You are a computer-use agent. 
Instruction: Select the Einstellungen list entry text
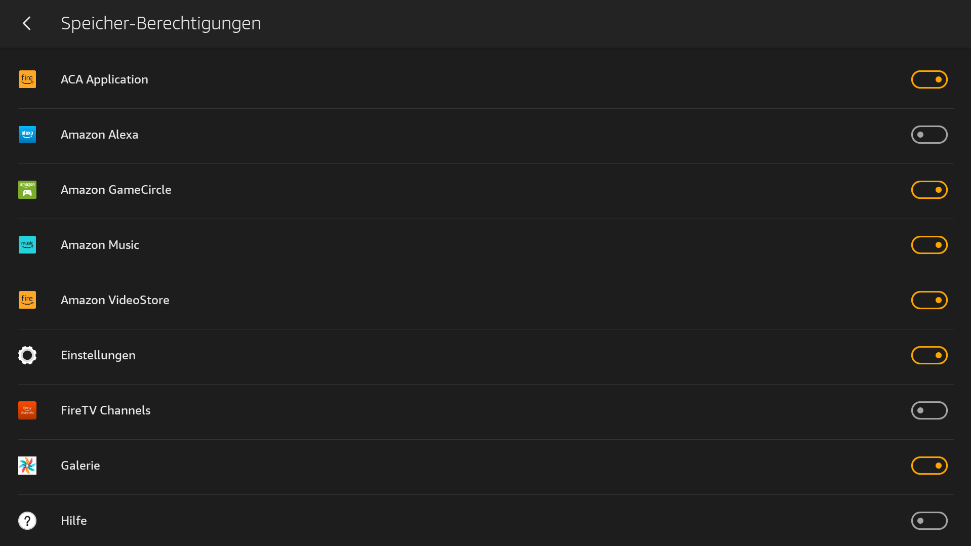tap(98, 355)
